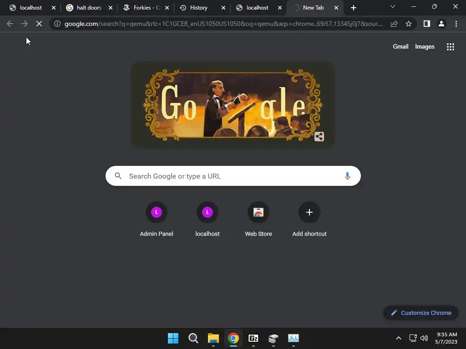This screenshot has width=466, height=349.
Task: Open the Admin Panel shortcut
Action: click(x=157, y=219)
